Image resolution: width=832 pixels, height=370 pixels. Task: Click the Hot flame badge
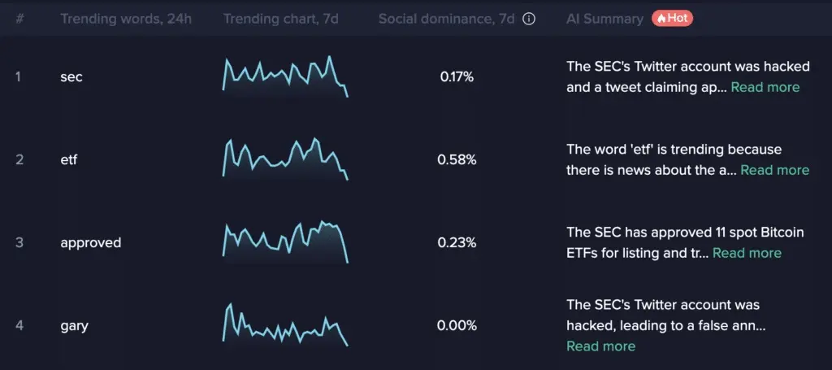click(x=672, y=18)
